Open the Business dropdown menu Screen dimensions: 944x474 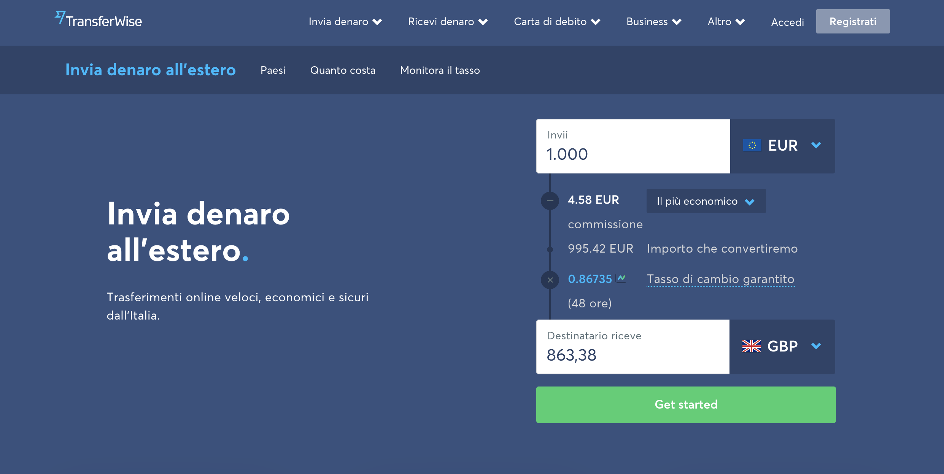point(654,22)
